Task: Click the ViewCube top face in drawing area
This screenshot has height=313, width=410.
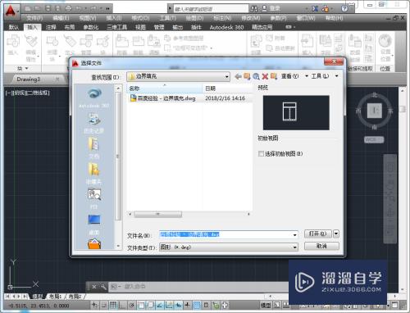Action: [x=374, y=111]
